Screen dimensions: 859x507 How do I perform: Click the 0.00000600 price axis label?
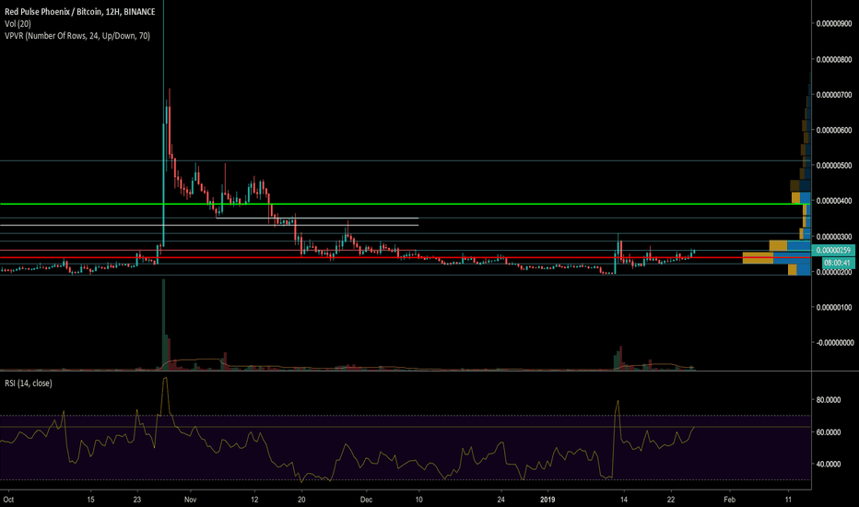[x=834, y=130]
